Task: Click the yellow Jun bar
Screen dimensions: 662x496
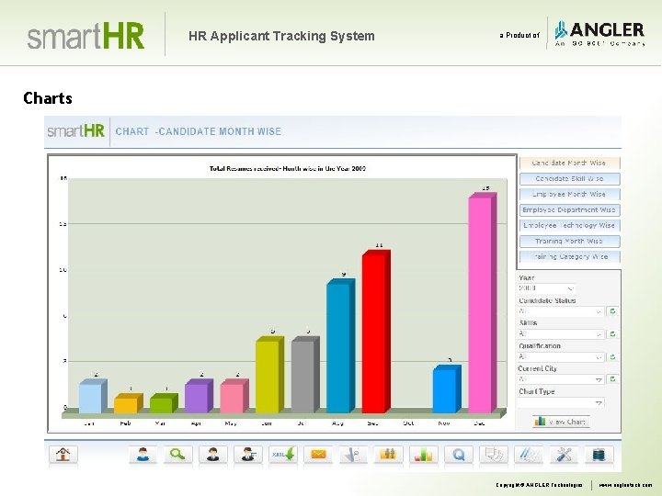Action: [x=269, y=375]
